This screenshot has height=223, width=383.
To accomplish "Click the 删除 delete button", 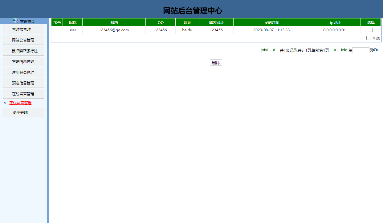I will [x=216, y=62].
